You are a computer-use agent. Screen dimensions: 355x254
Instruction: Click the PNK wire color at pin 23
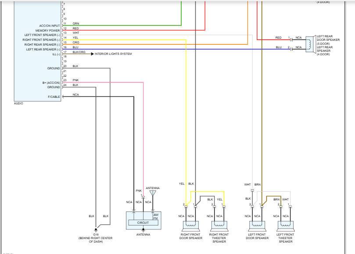point(75,80)
